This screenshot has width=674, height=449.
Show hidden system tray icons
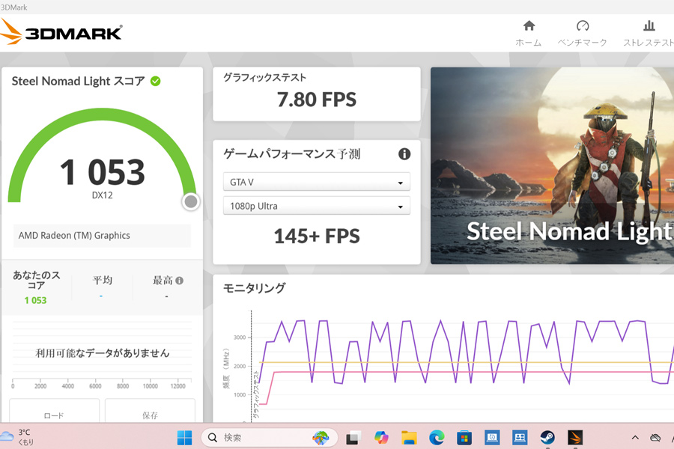click(x=635, y=438)
